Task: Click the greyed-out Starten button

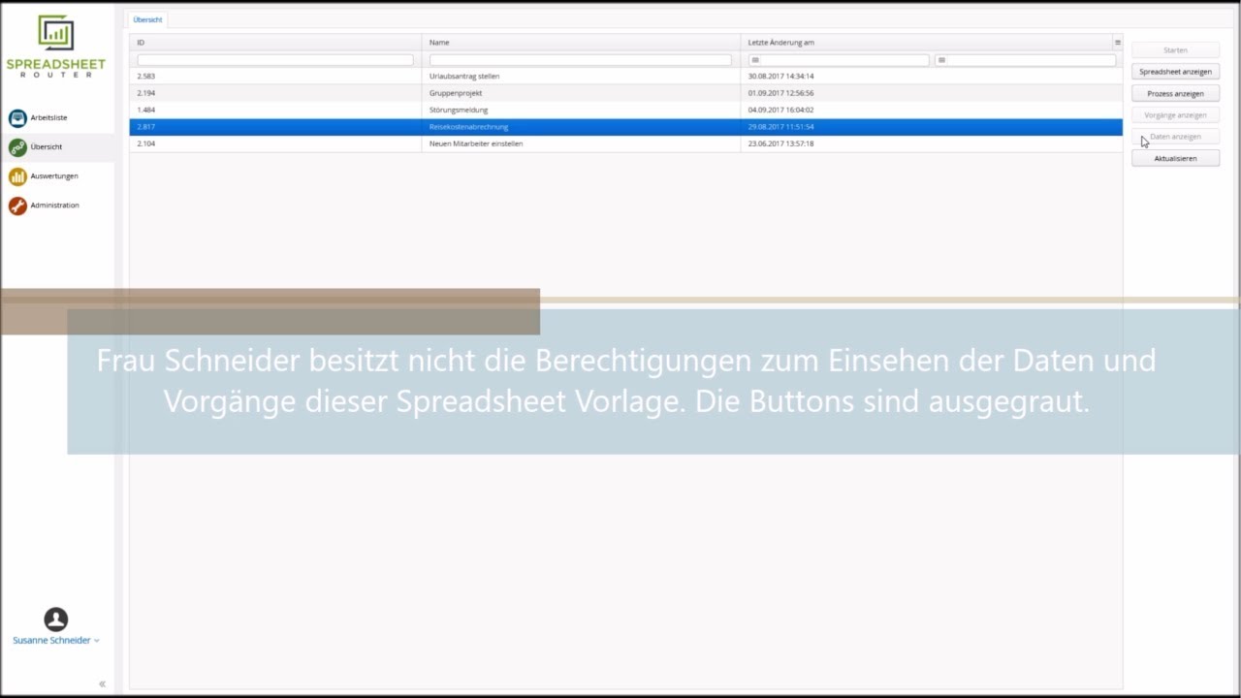Action: [x=1175, y=49]
